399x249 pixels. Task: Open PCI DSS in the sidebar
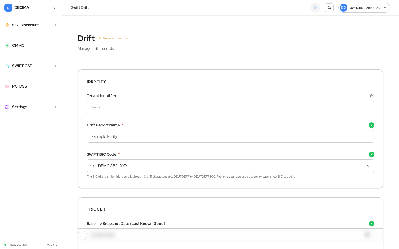[x=31, y=87]
